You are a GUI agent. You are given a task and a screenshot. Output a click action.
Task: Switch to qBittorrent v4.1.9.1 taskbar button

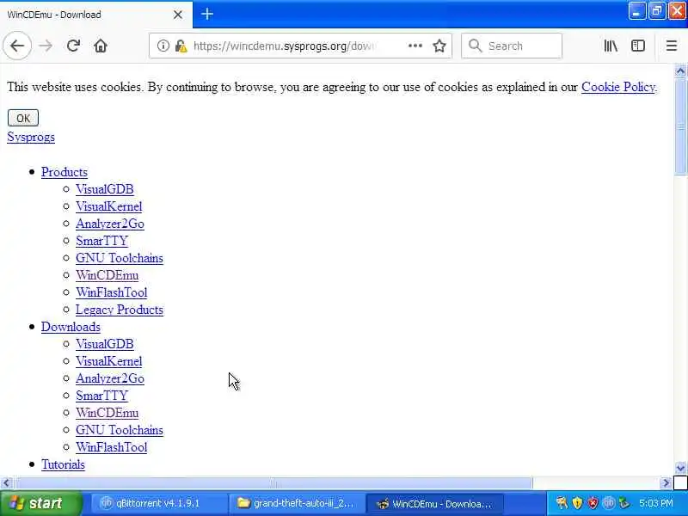(x=159, y=503)
